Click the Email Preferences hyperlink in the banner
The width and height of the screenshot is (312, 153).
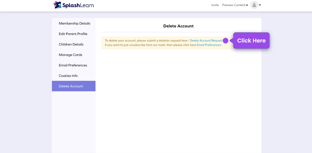click(x=209, y=45)
